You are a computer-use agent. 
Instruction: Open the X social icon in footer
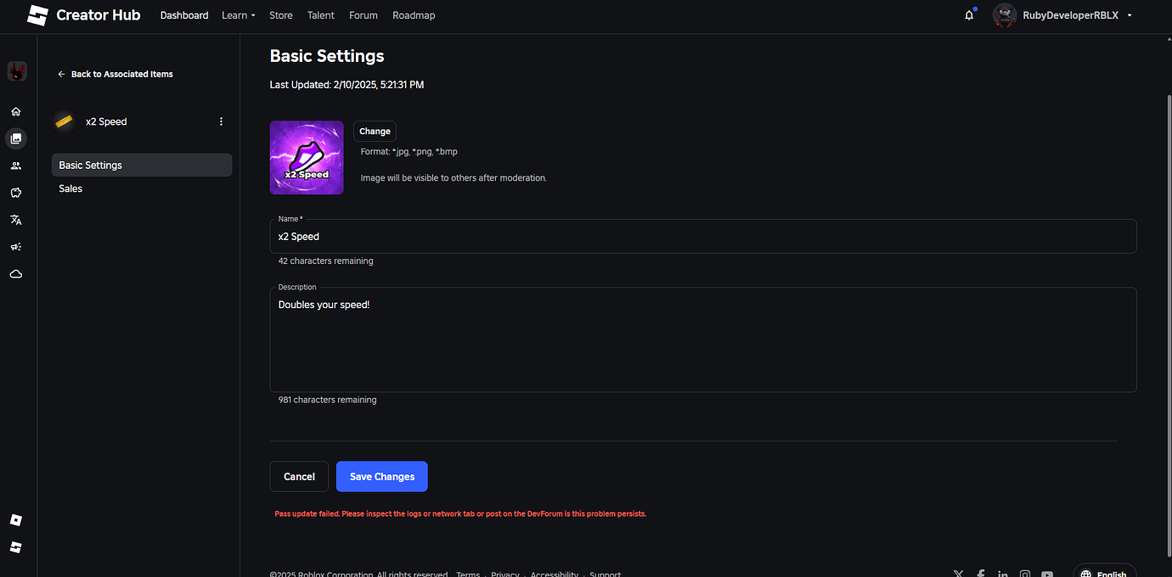[958, 574]
